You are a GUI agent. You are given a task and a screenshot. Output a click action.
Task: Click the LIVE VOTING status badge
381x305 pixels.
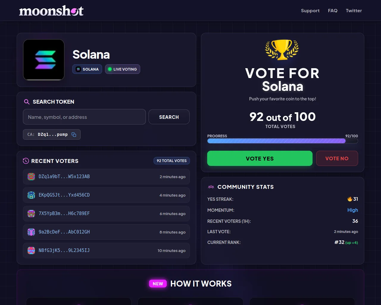click(122, 69)
